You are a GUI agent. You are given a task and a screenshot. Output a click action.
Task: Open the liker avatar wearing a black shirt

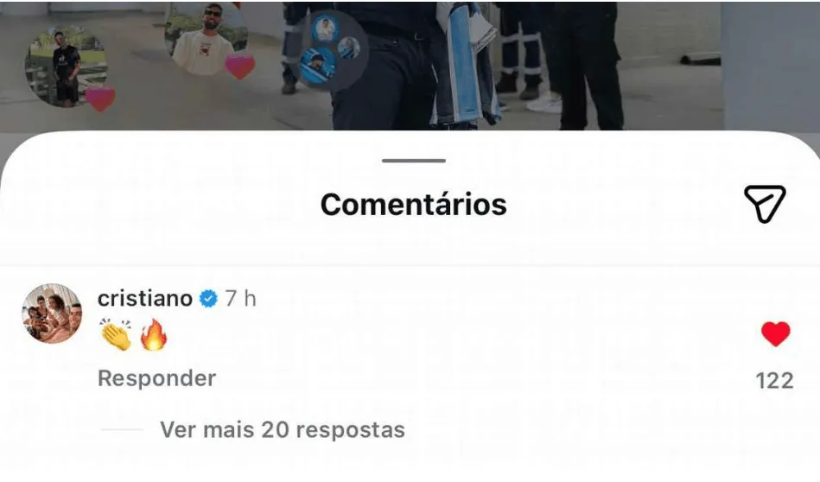pos(66,67)
